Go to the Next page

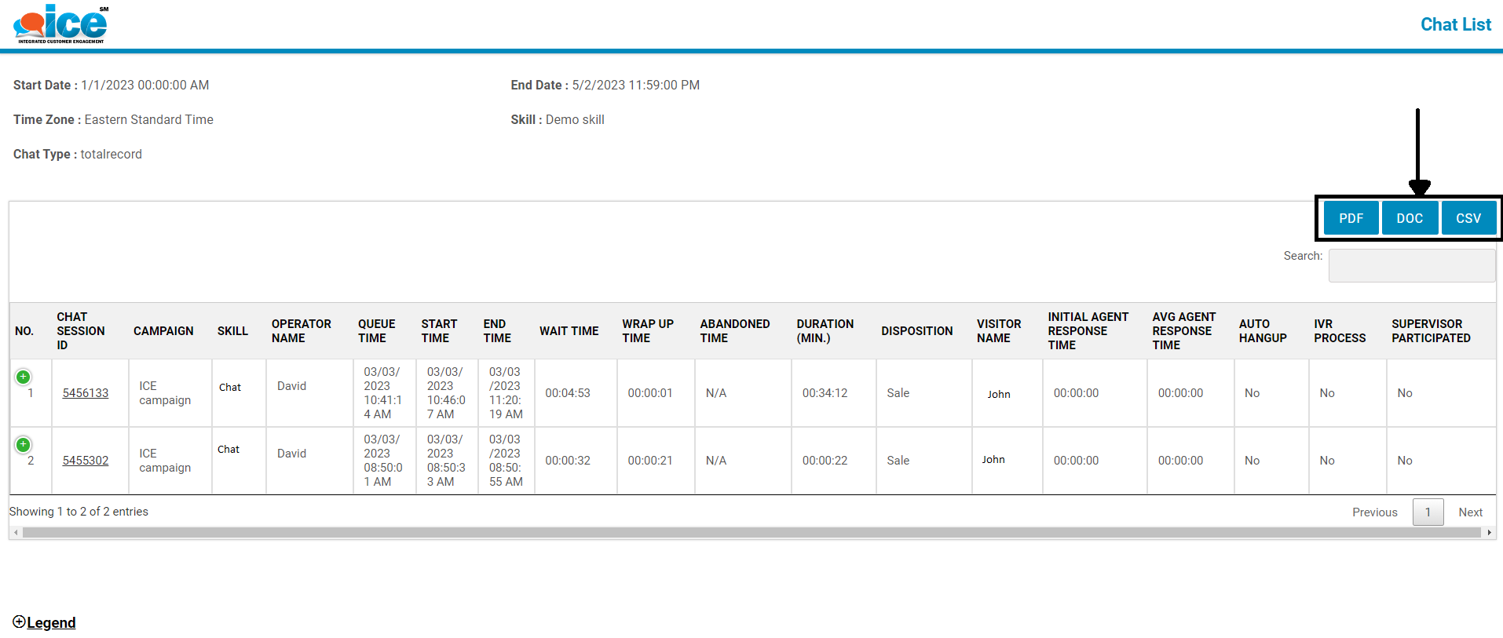click(x=1470, y=512)
